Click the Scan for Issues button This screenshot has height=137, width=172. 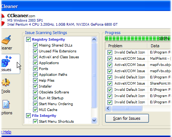(127, 118)
